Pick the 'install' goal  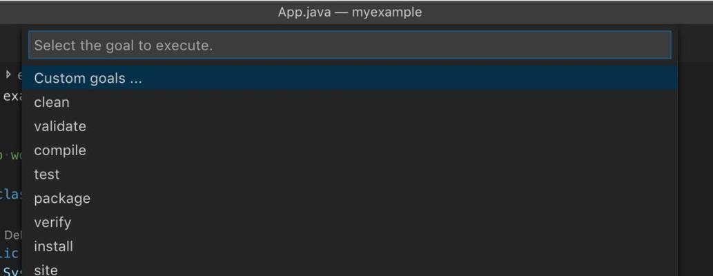coord(350,247)
